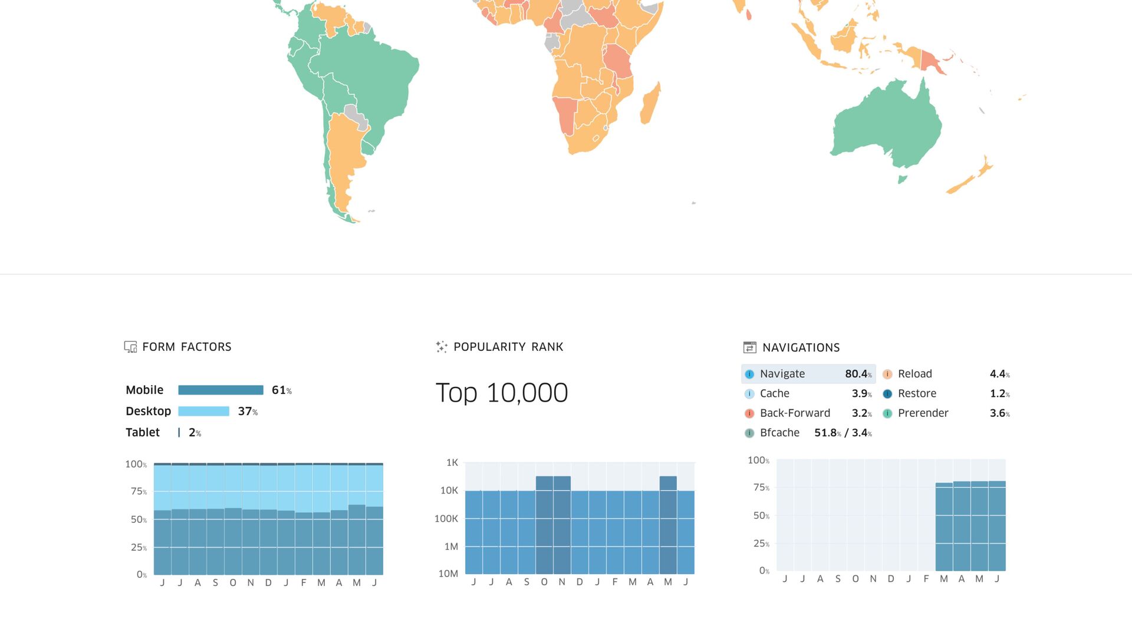Click the first March bar in navigations chart
1132x636 pixels.
(944, 526)
